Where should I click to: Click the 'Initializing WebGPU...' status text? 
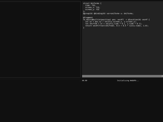point(128,80)
